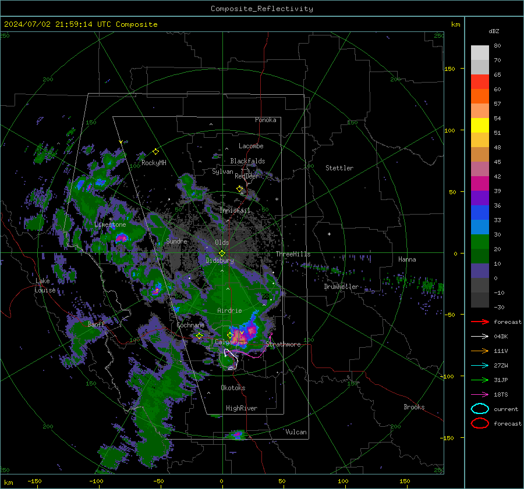Click the 'Calgary' map label
The image size is (524, 489).
pyautogui.click(x=227, y=342)
